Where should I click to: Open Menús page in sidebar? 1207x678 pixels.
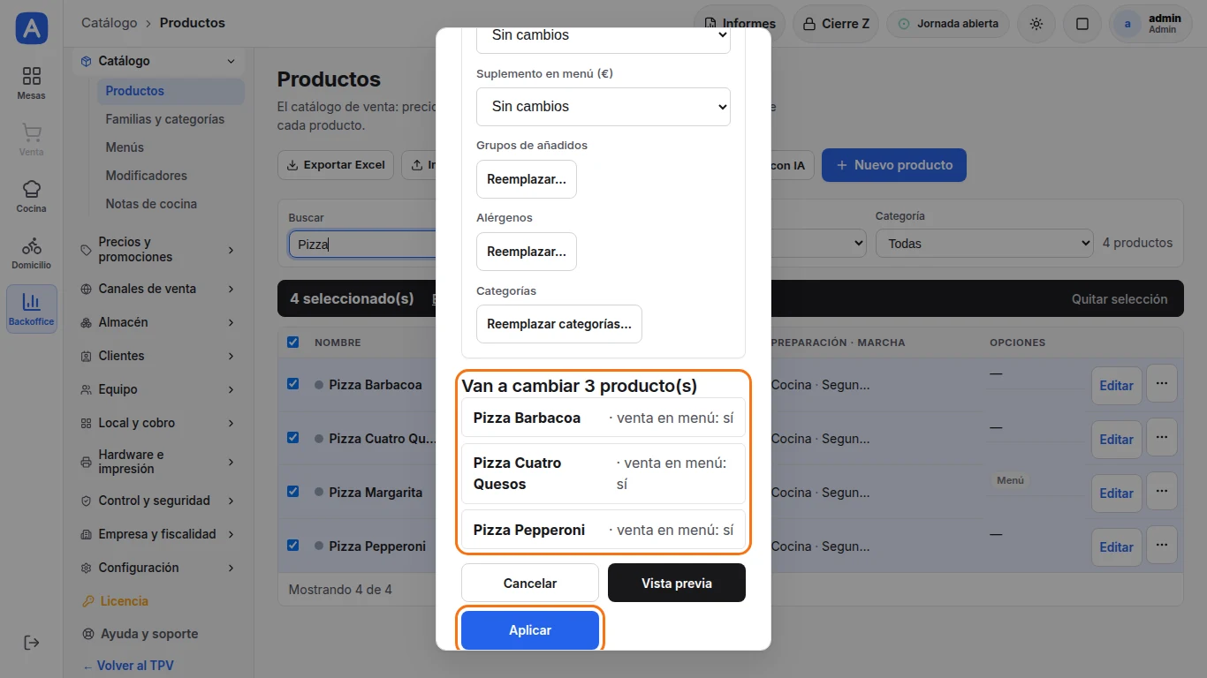click(x=125, y=147)
